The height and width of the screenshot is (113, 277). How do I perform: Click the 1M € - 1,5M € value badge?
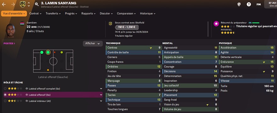pos(127,27)
